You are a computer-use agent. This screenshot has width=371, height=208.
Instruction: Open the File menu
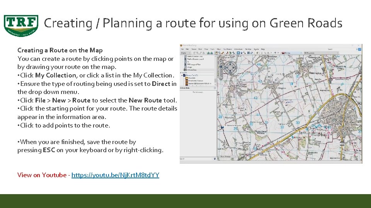coord(182,49)
